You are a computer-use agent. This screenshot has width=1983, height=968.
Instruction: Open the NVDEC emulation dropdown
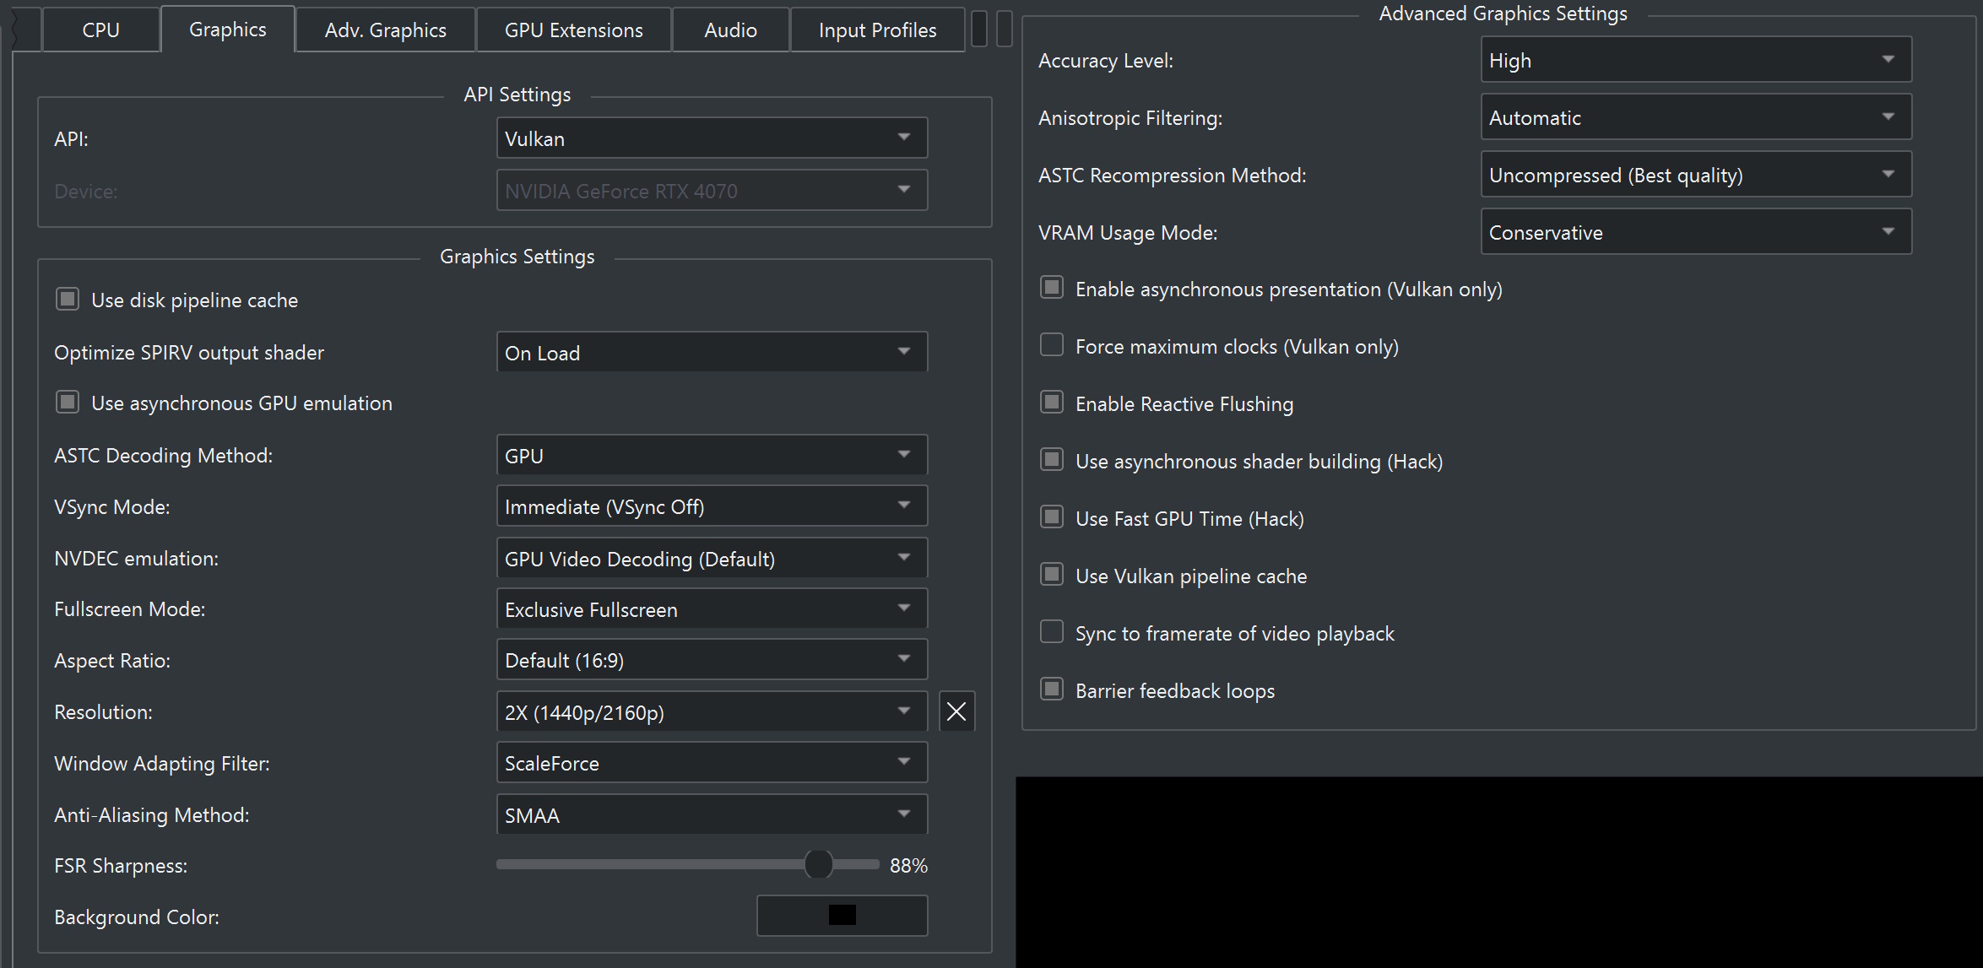[x=712, y=558]
